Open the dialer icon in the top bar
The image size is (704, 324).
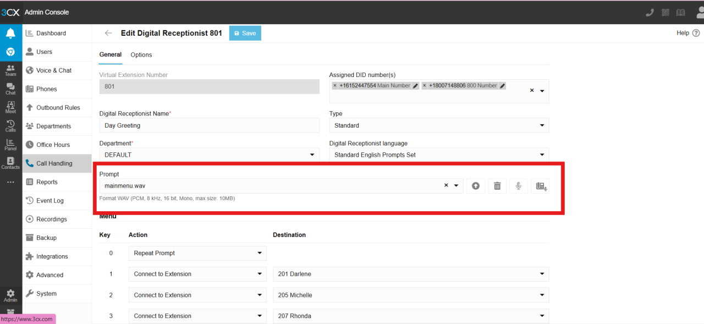click(x=650, y=12)
